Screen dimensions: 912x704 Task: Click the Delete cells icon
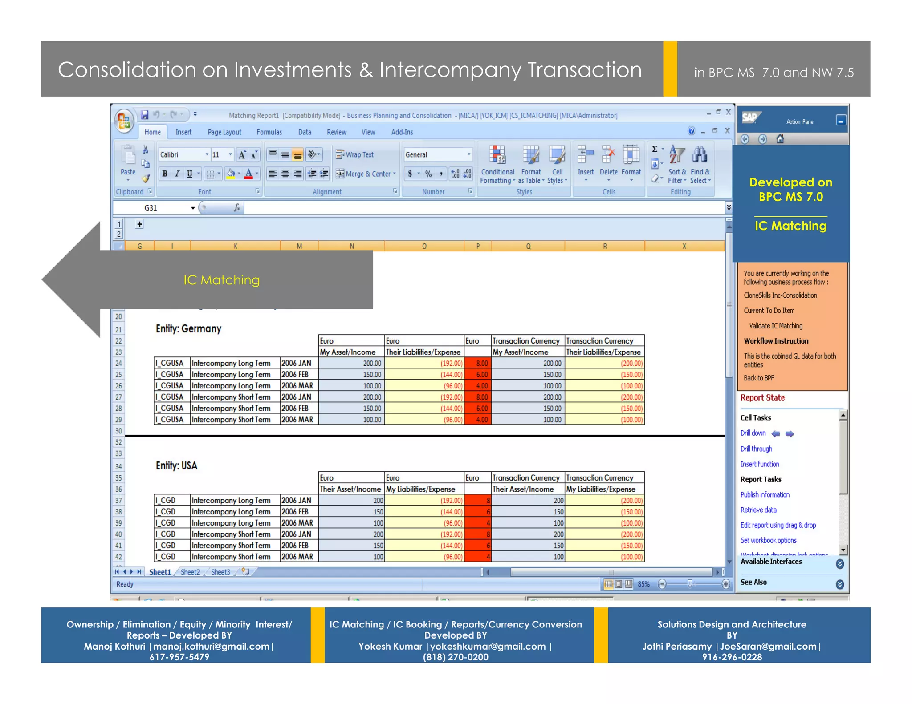(x=608, y=155)
